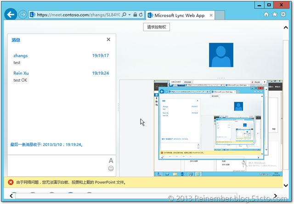Click the network problem warning message
Screen dimensions: 294x204
pyautogui.click(x=71, y=182)
